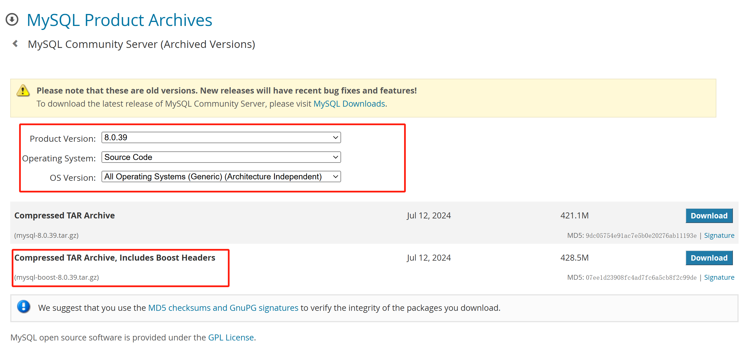
Task: Click the yellow warning triangle icon
Action: [x=23, y=91]
